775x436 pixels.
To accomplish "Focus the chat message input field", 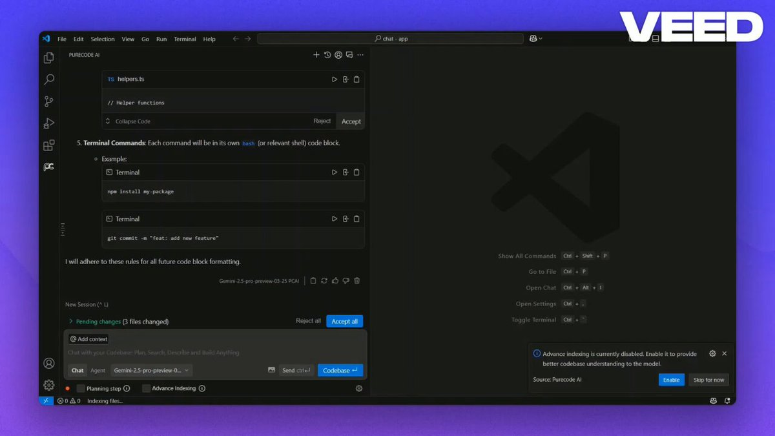I will tap(215, 353).
